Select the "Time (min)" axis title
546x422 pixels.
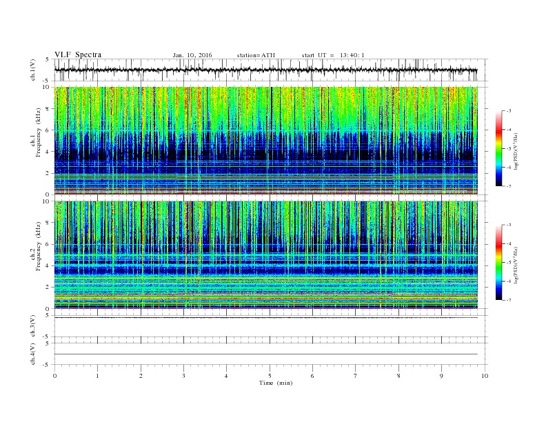coord(276,383)
